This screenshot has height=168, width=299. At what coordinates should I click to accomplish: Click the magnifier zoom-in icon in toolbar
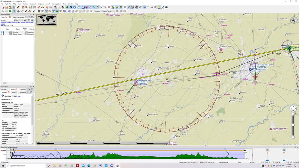pyautogui.click(x=55, y=7)
